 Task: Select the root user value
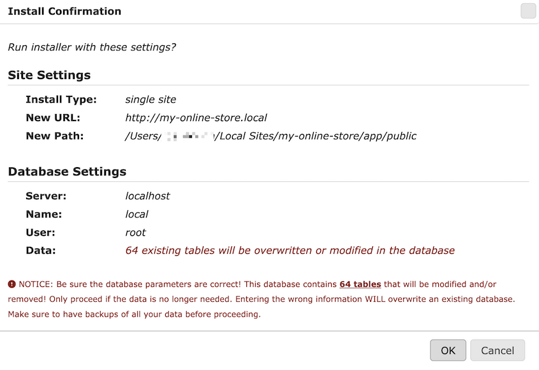(135, 232)
